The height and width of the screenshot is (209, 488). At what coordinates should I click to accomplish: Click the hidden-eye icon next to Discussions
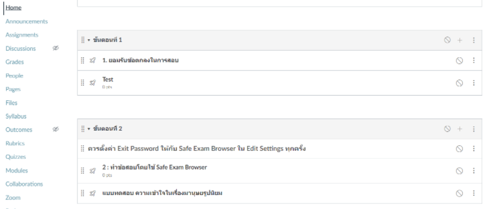(x=56, y=49)
